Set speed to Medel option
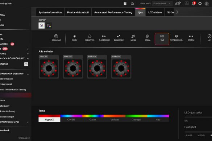The height and width of the screenshot is (141, 212). coord(201,135)
